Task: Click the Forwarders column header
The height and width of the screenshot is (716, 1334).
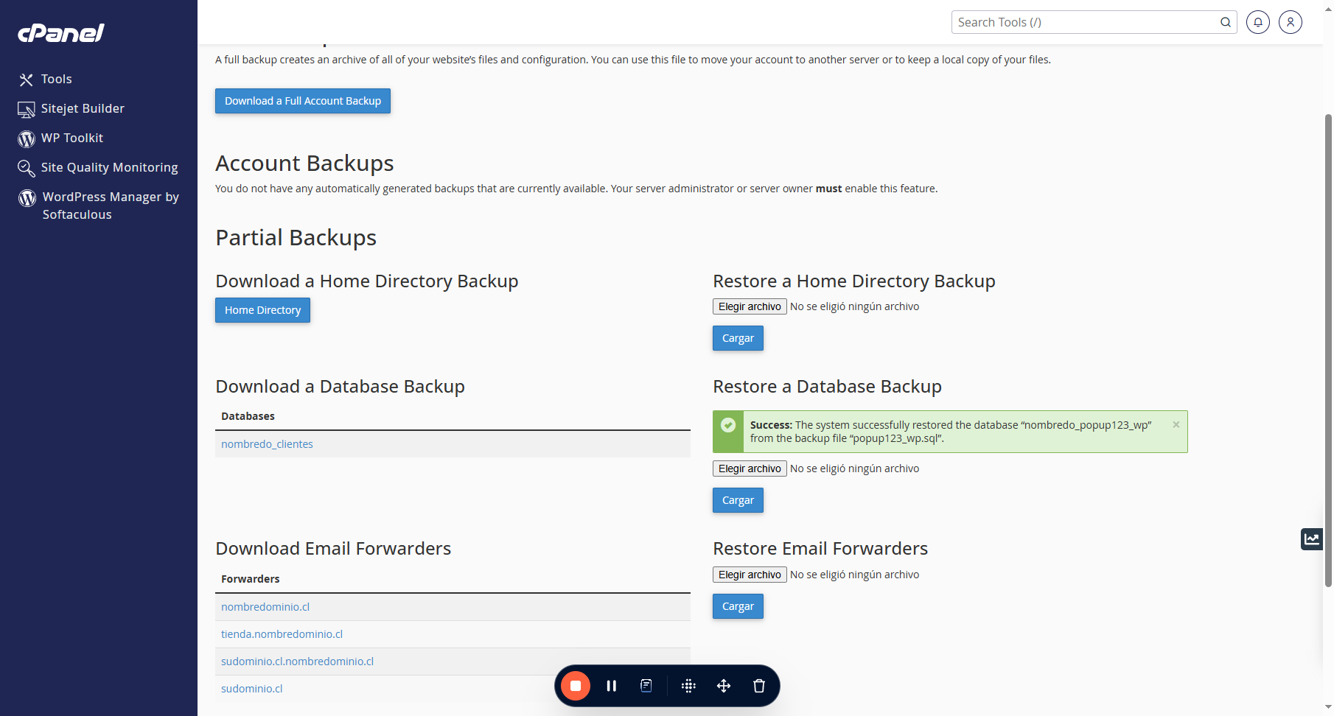Action: (250, 579)
